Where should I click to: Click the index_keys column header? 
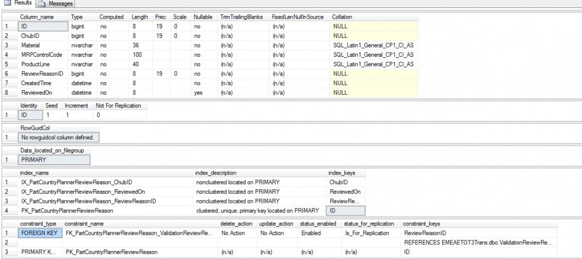[346, 173]
